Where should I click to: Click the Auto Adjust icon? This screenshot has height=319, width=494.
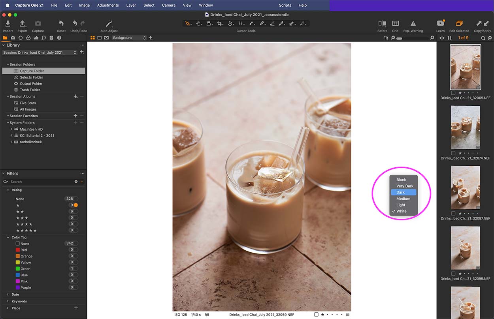(108, 24)
